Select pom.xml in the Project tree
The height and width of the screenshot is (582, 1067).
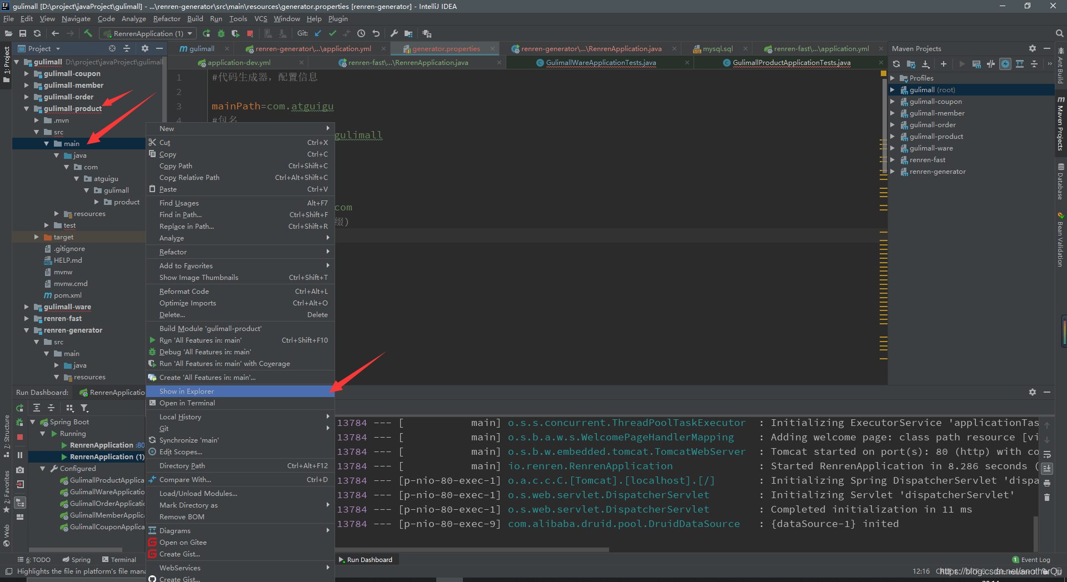[x=67, y=295]
